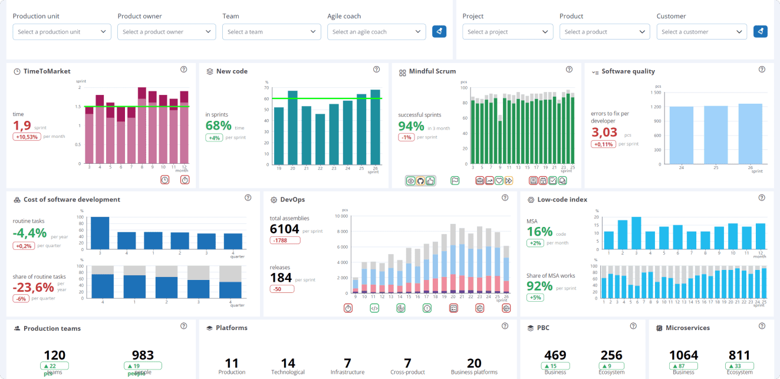Open the Production unit dropdown
The width and height of the screenshot is (780, 379).
tap(62, 32)
